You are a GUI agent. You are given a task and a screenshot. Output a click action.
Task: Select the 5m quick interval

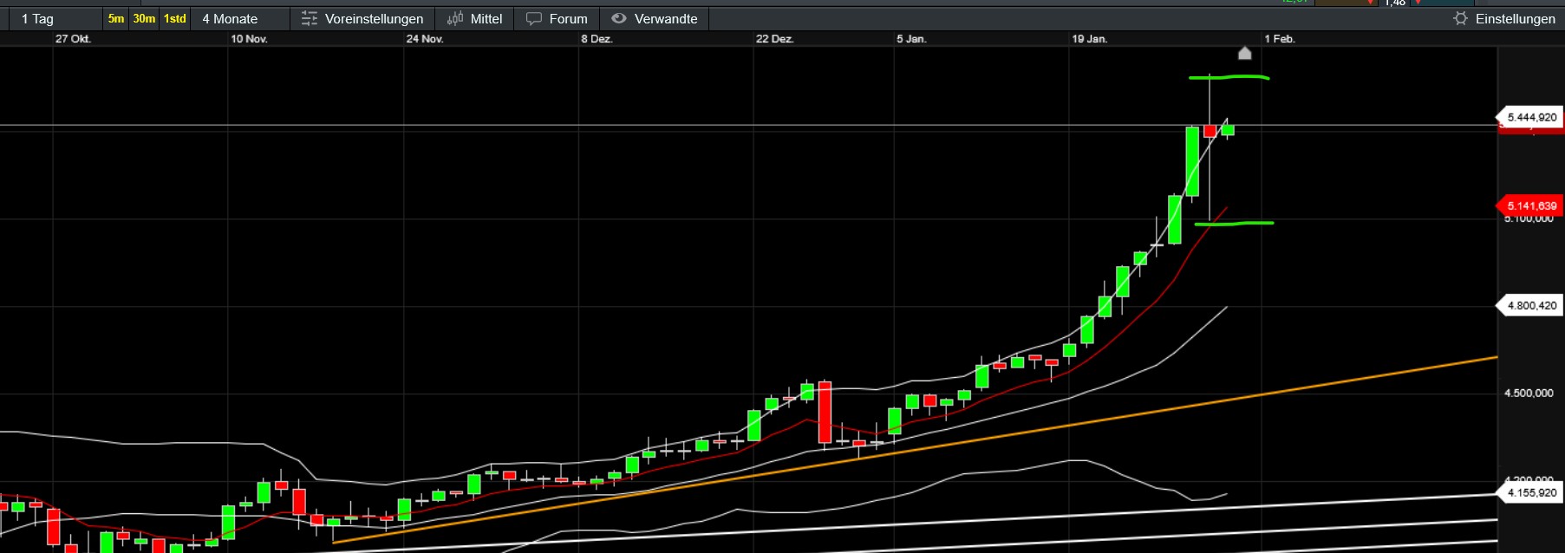coord(115,19)
